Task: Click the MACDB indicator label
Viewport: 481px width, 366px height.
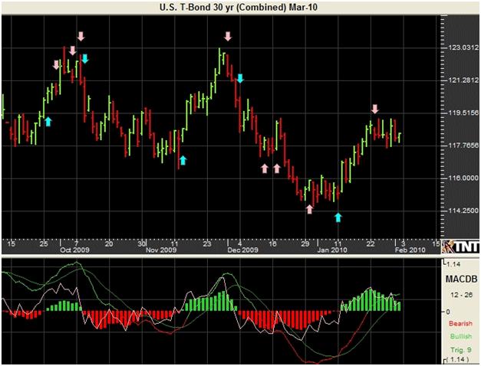Action: pos(461,279)
